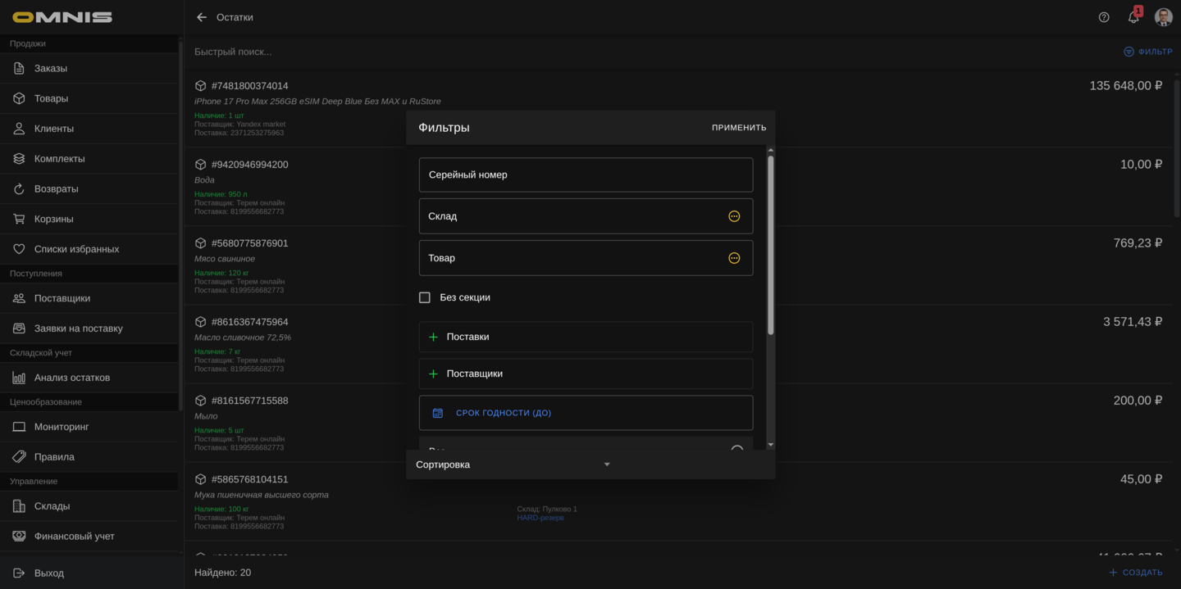This screenshot has width=1181, height=589.
Task: Go to Анализ остатков in the sidebar
Action: click(72, 378)
